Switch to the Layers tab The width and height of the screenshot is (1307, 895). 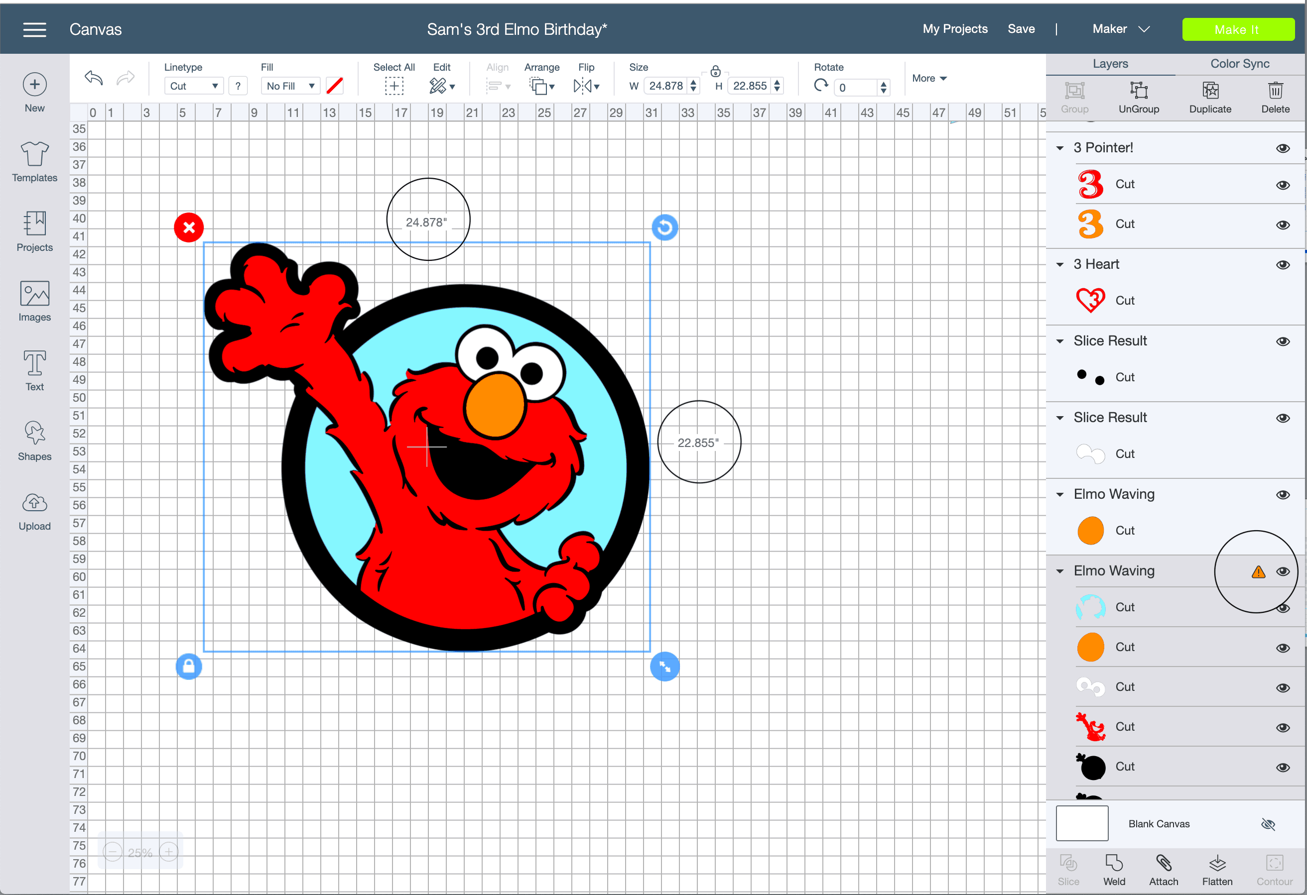[1110, 64]
